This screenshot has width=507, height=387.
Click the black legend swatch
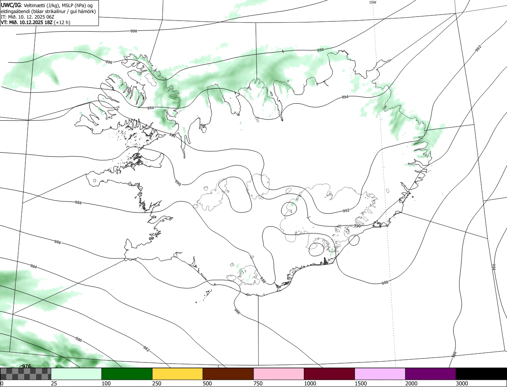pyautogui.click(x=481, y=374)
